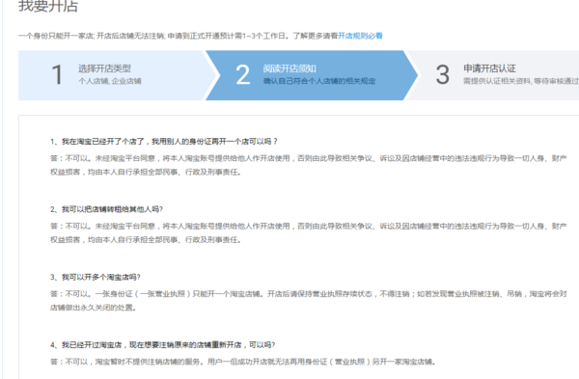Click the large step number 2
579x379 pixels.
coord(242,75)
